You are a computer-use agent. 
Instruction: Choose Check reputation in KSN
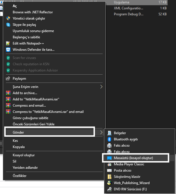[31, 64]
